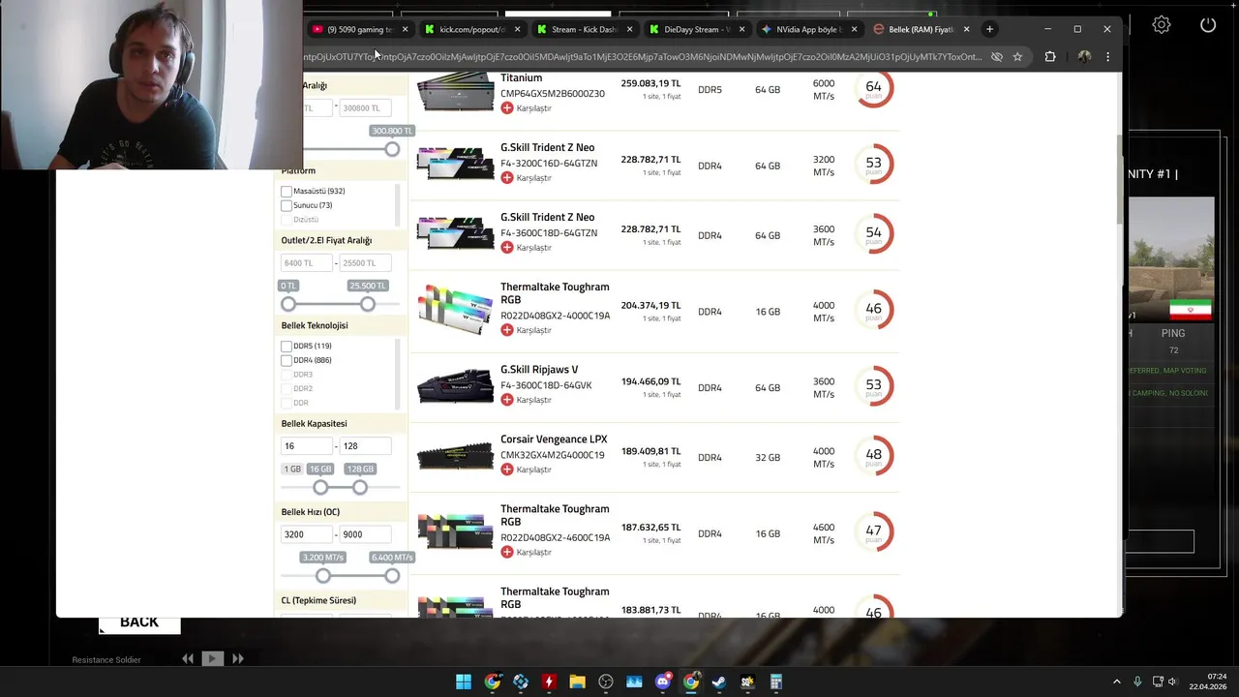The image size is (1239, 697).
Task: Open a new Chrome tab with plus button
Action: (x=989, y=29)
